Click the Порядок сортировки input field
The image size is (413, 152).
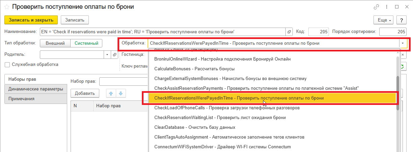(x=393, y=32)
